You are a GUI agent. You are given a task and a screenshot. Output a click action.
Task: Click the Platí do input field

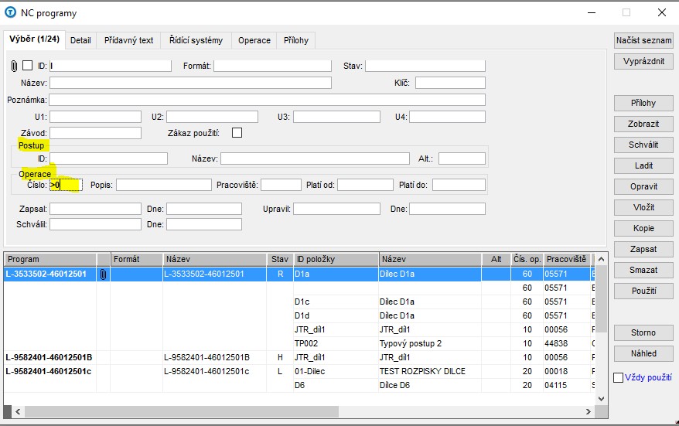459,185
